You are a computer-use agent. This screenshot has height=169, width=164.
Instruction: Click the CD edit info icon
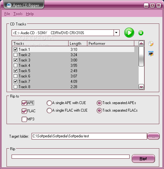tap(151, 44)
